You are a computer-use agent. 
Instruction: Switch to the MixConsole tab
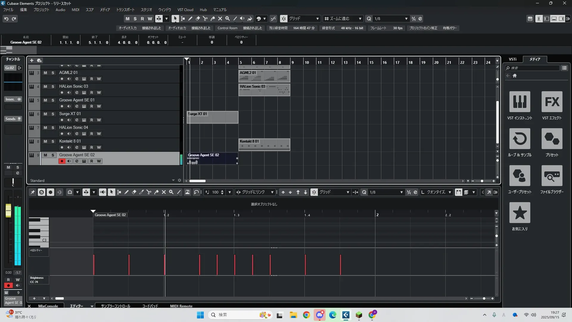(x=48, y=306)
